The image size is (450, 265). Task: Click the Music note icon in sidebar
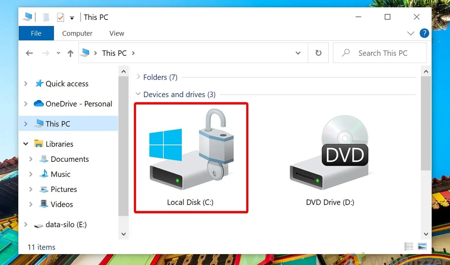(x=44, y=174)
